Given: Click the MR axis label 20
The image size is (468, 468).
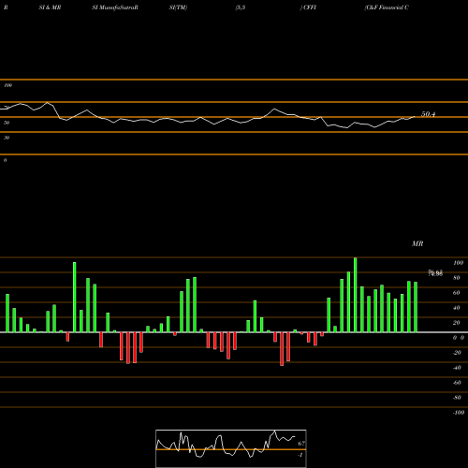Looking at the screenshot, I should (457, 323).
